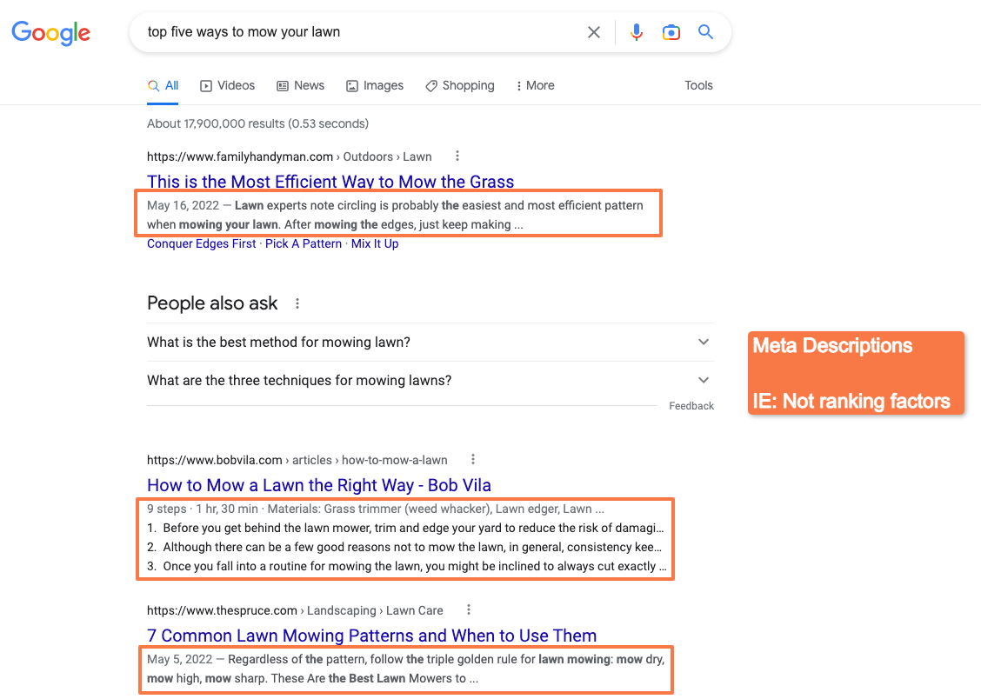The width and height of the screenshot is (981, 699).
Task: Select the All results tab
Action: tap(163, 86)
